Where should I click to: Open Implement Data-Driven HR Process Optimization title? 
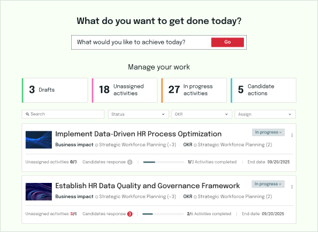138,134
